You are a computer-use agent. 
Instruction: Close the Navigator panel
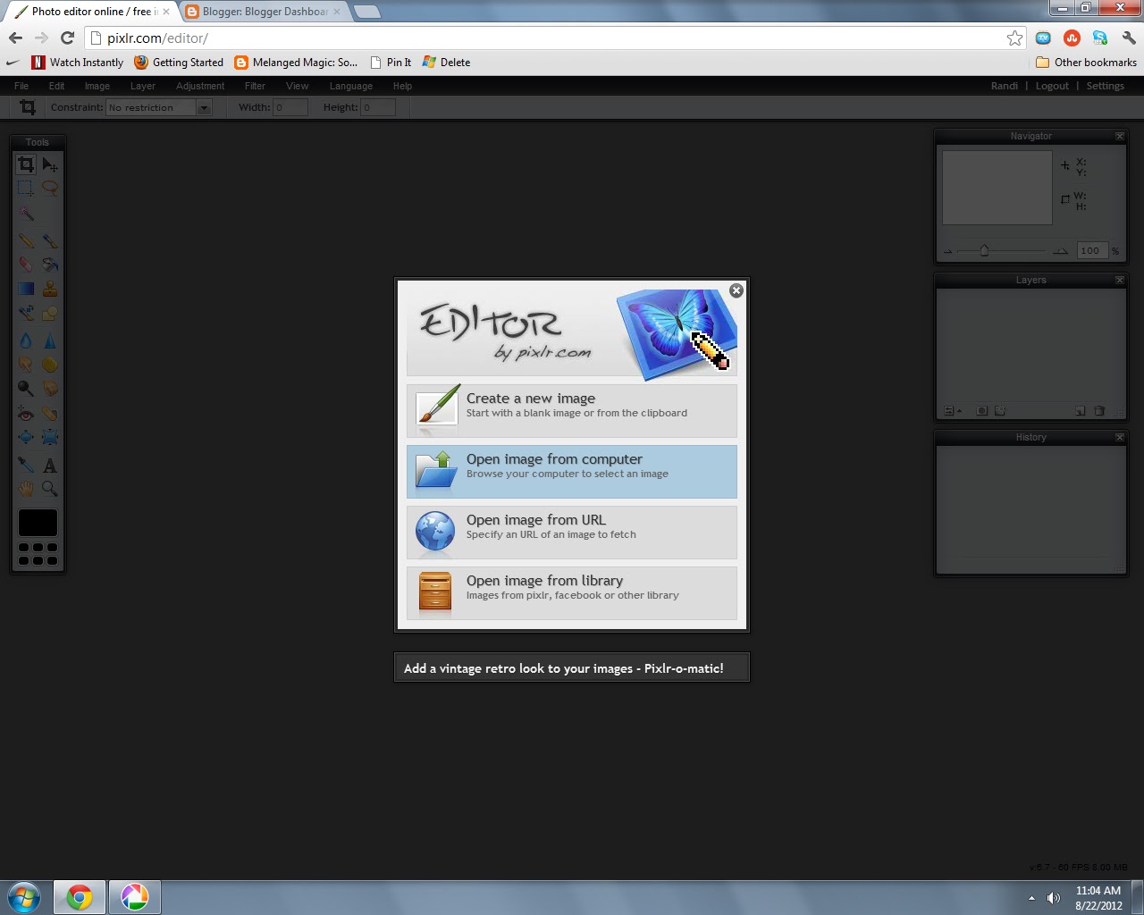[x=1120, y=136]
